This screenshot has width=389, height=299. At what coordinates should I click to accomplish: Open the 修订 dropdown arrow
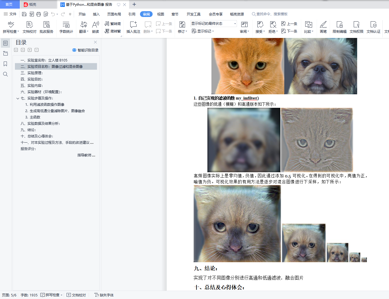click(x=186, y=32)
